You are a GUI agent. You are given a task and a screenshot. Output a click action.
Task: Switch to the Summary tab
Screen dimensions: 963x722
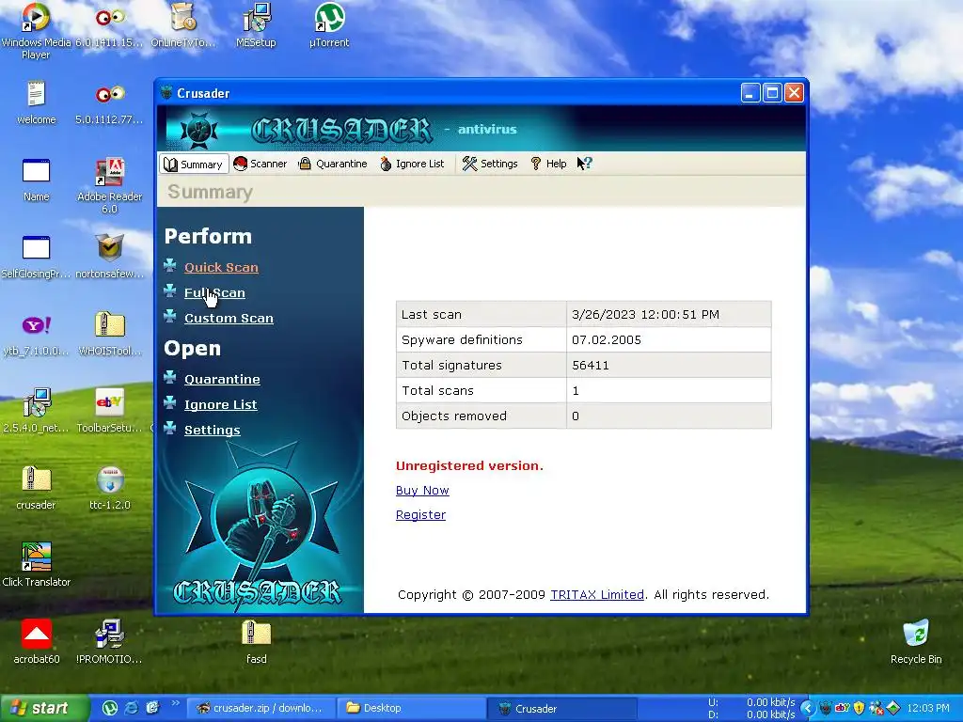click(x=194, y=164)
